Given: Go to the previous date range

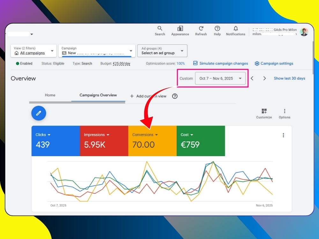Looking at the screenshot, I should (252, 78).
